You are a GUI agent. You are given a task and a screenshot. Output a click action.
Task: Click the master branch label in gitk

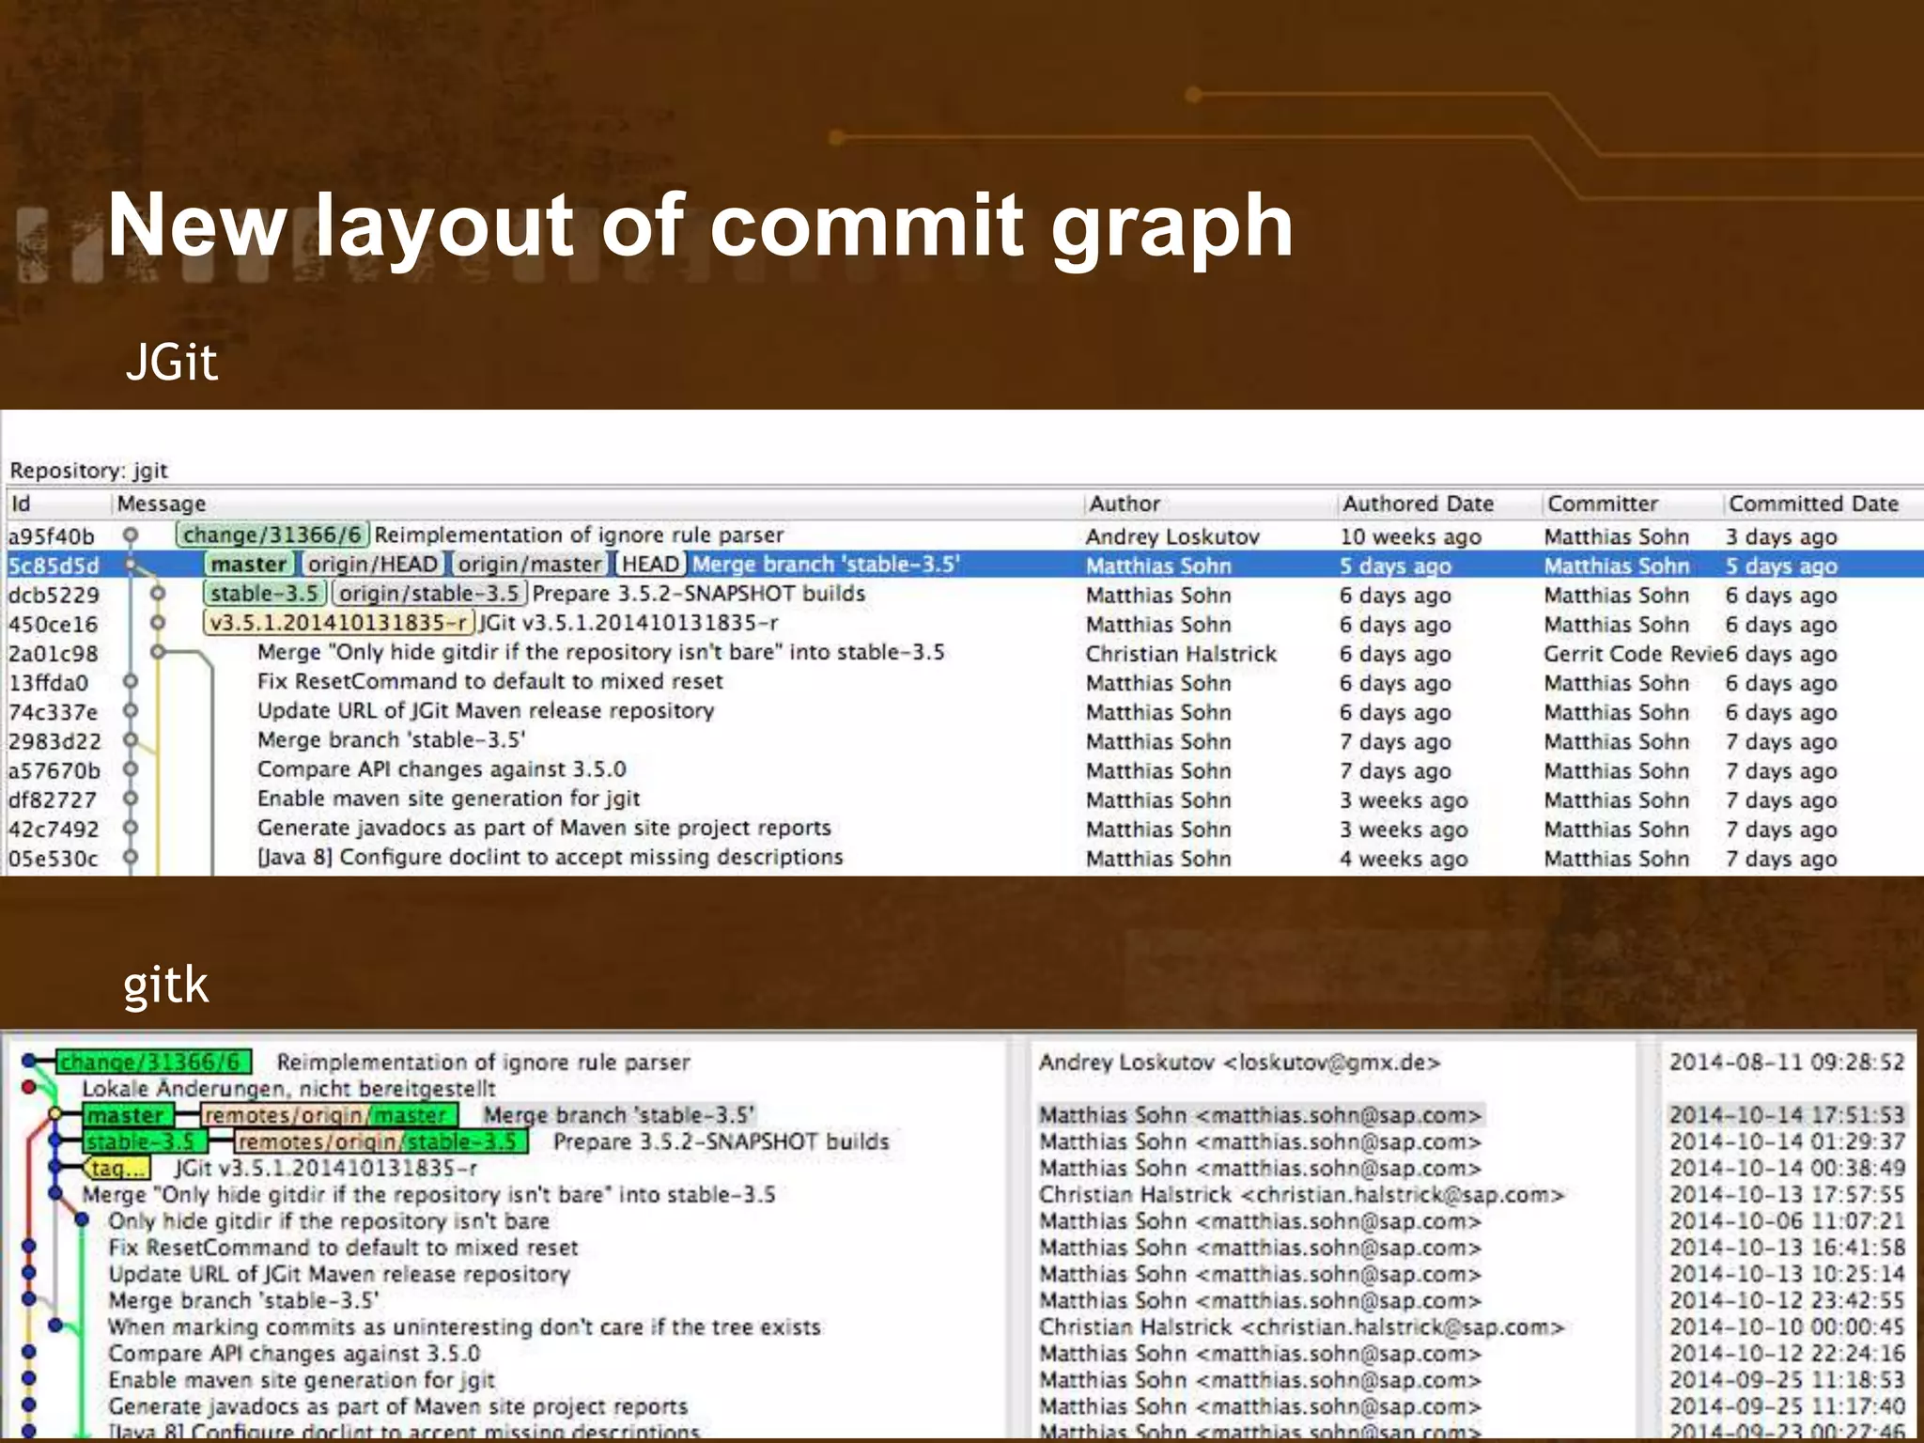point(128,1115)
